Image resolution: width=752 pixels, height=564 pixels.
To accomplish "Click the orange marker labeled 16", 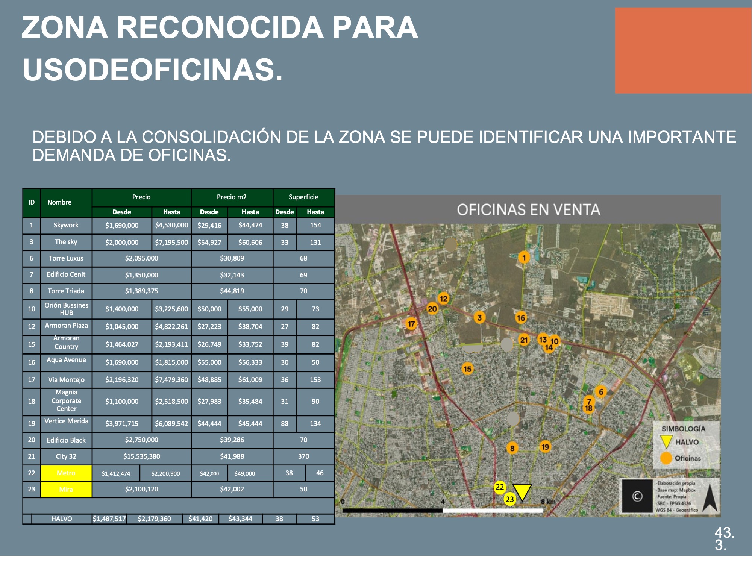I will [x=521, y=318].
